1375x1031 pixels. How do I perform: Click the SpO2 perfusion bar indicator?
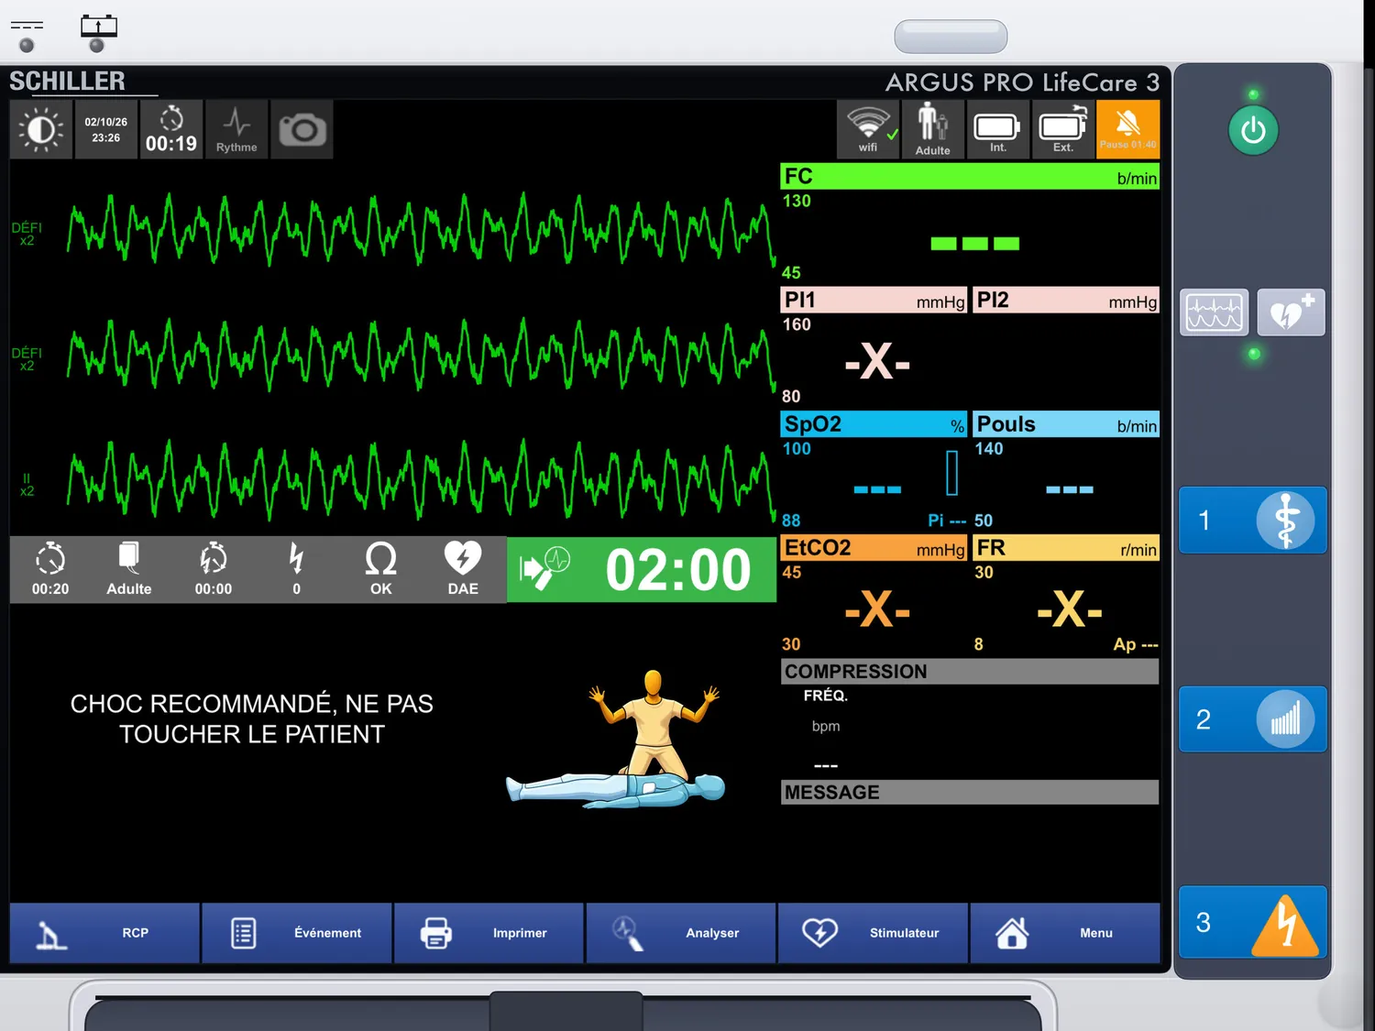click(952, 473)
